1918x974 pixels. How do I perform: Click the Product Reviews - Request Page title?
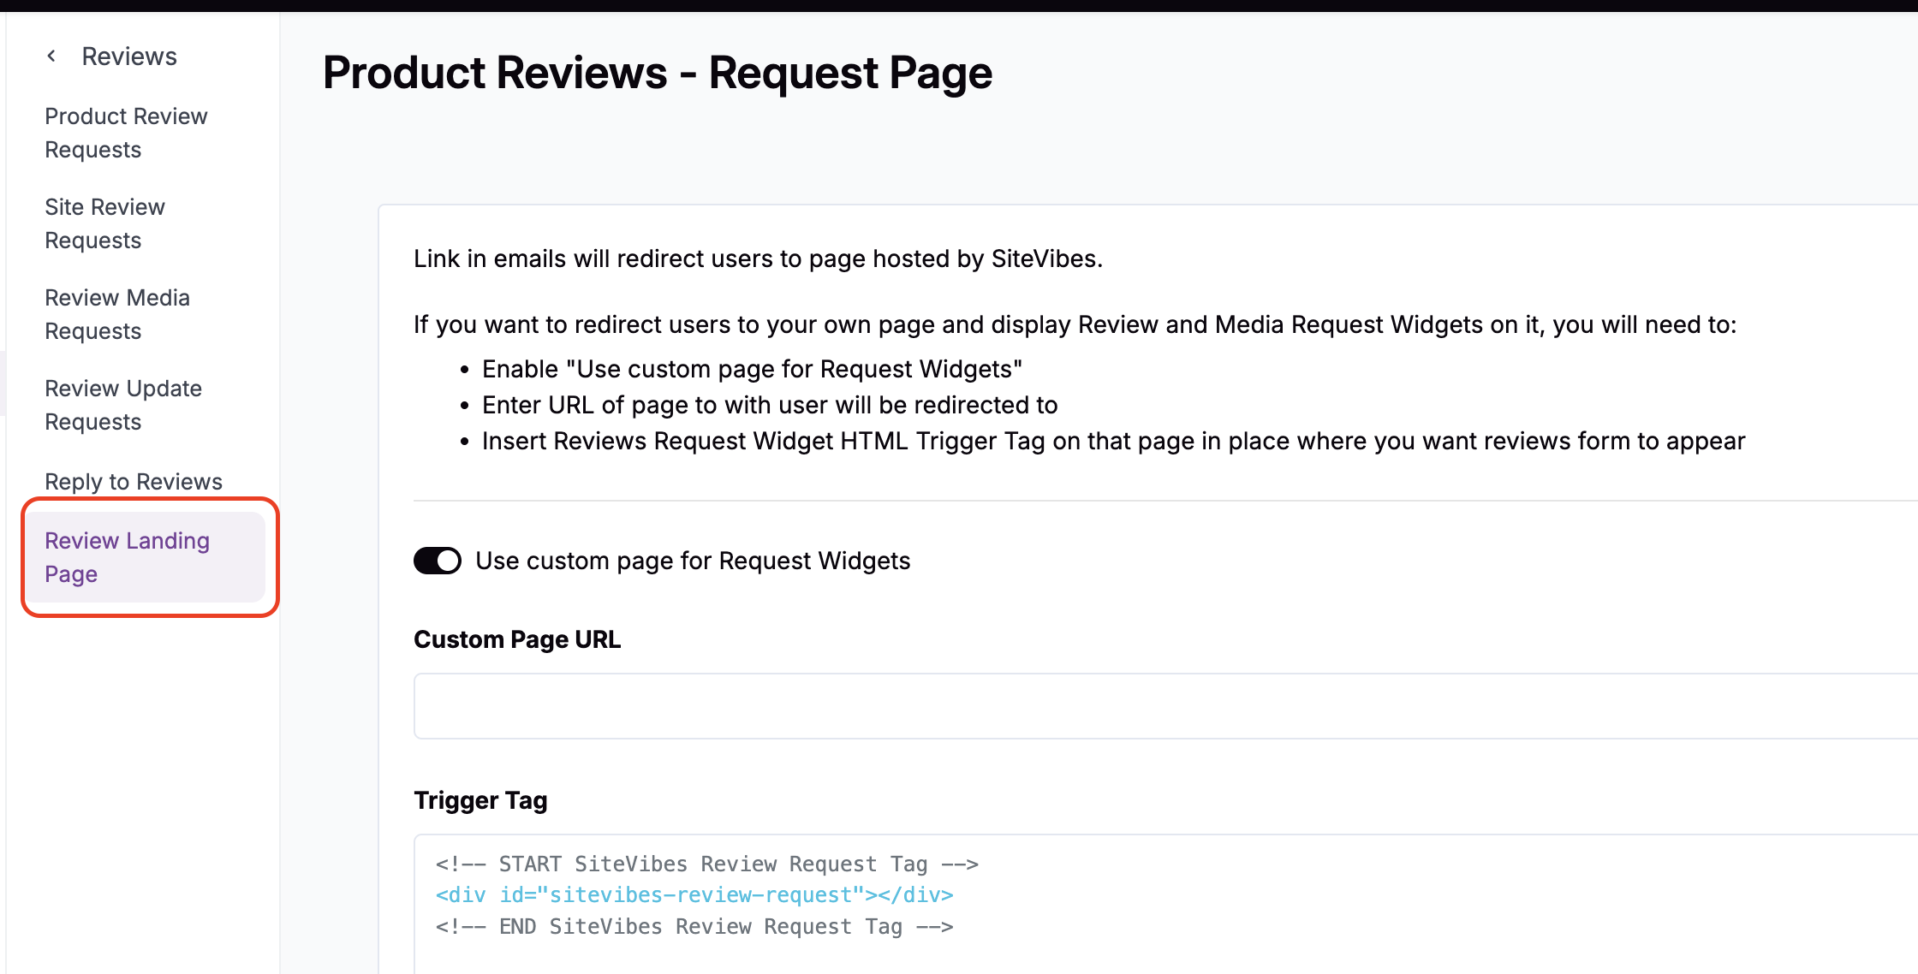tap(658, 73)
